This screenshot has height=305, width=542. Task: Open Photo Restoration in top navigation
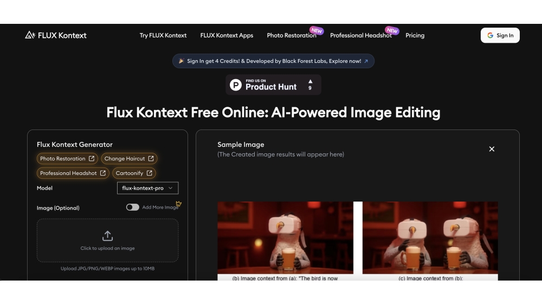[291, 35]
